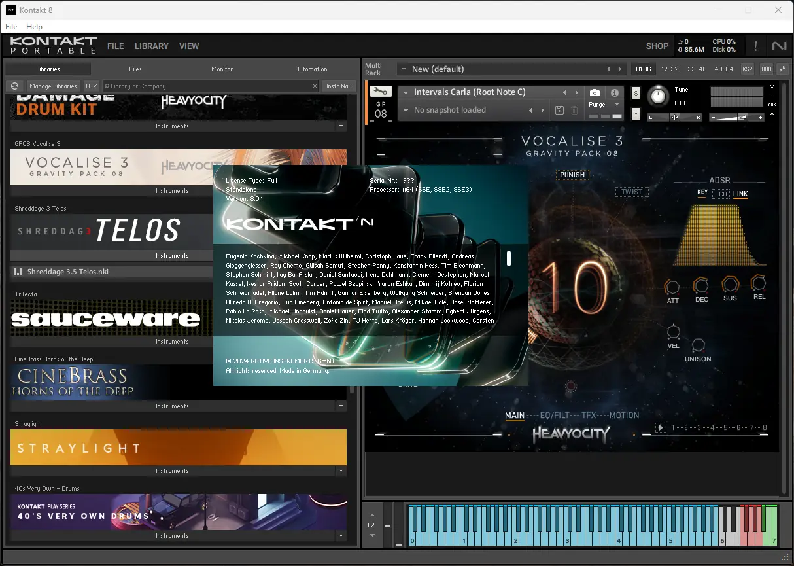
Task: Open the snapshot list dropdown
Action: pyautogui.click(x=406, y=110)
